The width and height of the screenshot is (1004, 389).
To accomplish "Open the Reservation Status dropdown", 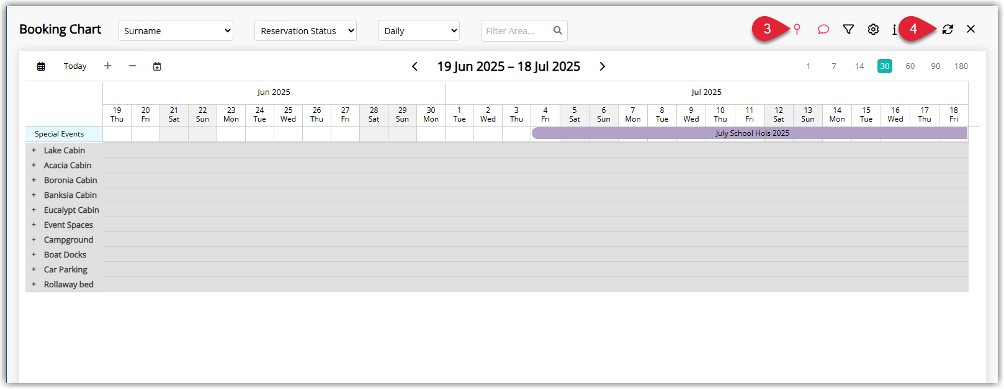I will pos(305,30).
